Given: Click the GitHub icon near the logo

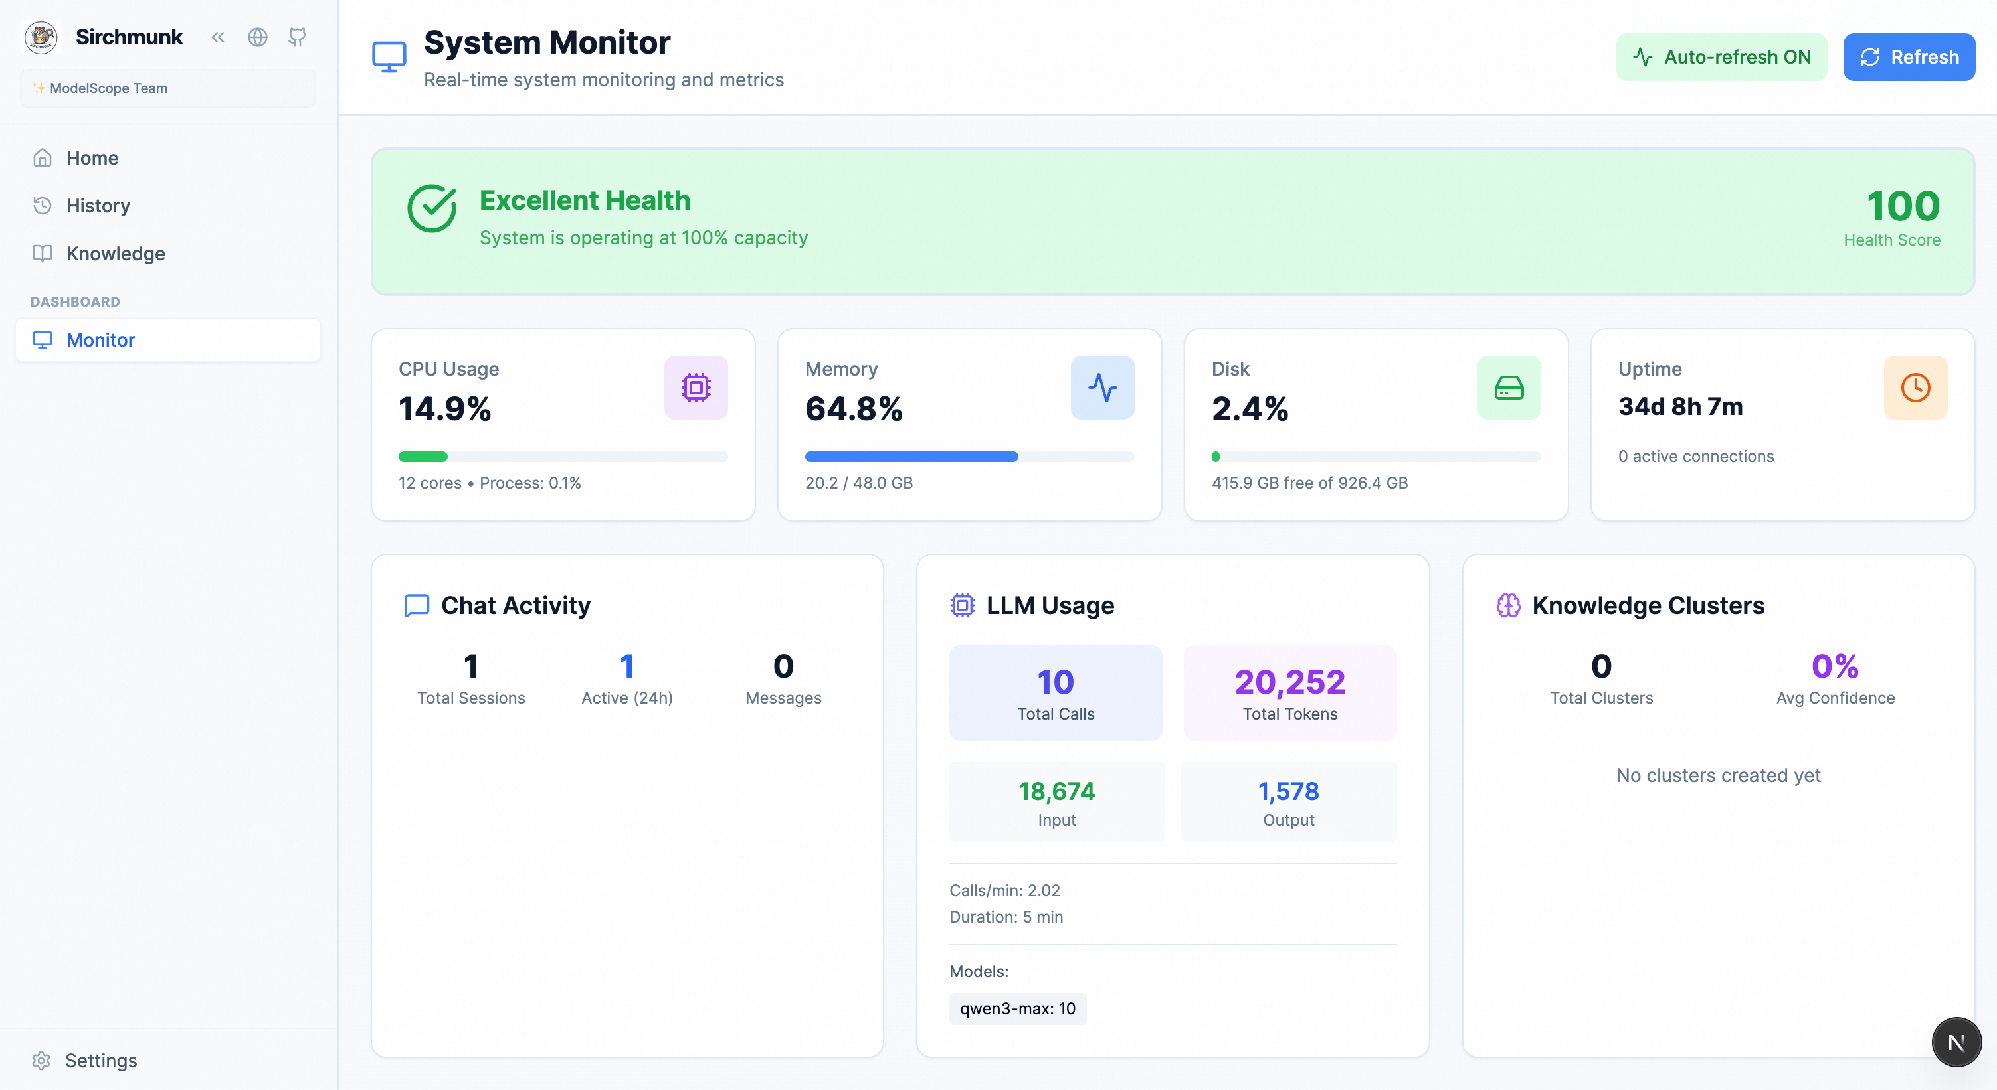Looking at the screenshot, I should pos(298,37).
